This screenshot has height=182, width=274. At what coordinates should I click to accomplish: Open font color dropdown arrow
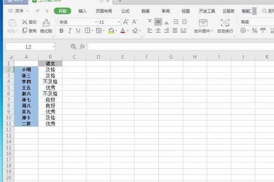click(x=127, y=31)
